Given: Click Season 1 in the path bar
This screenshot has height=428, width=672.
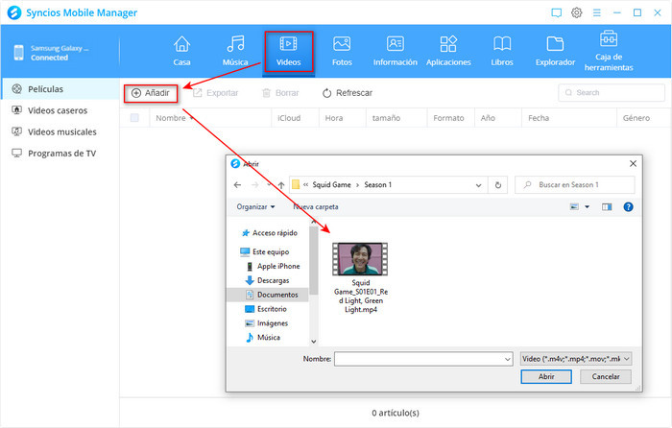Looking at the screenshot, I should [377, 184].
